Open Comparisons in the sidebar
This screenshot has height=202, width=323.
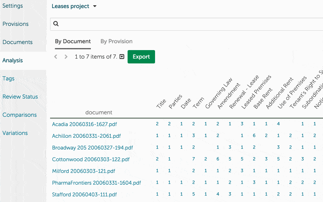pyautogui.click(x=19, y=115)
